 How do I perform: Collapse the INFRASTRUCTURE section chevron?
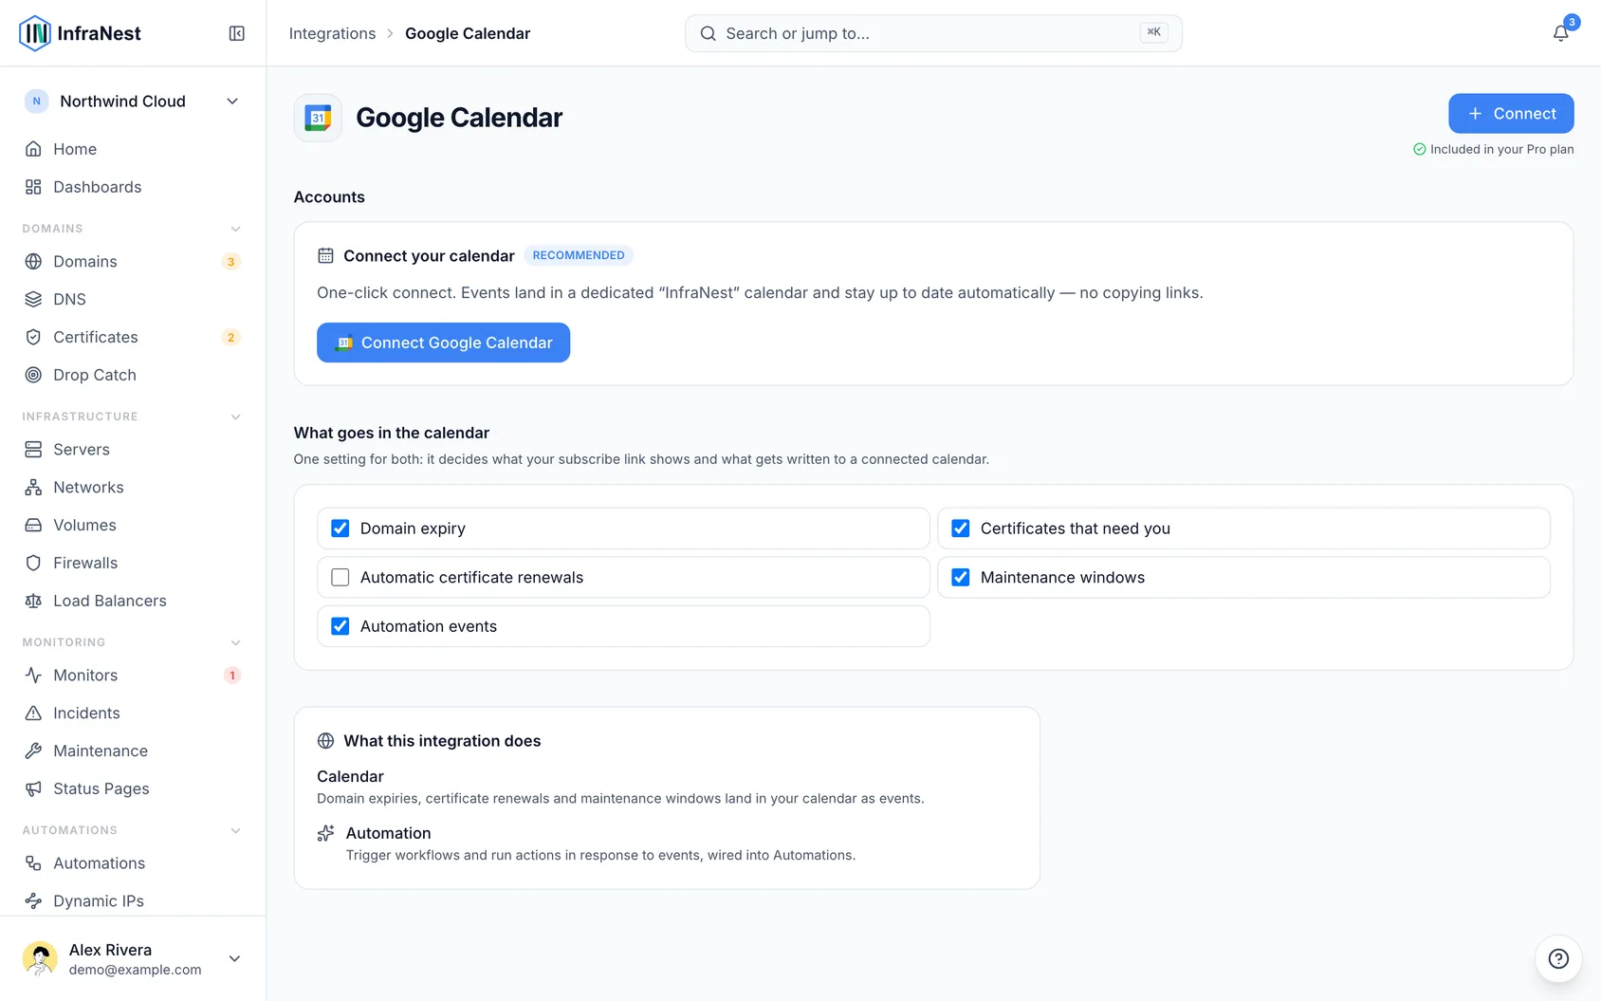point(235,417)
